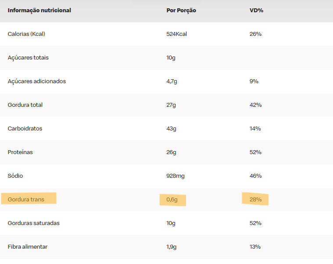Select the 'Gorduras saturadas' row label
This screenshot has width=333, height=264.
pyautogui.click(x=33, y=223)
